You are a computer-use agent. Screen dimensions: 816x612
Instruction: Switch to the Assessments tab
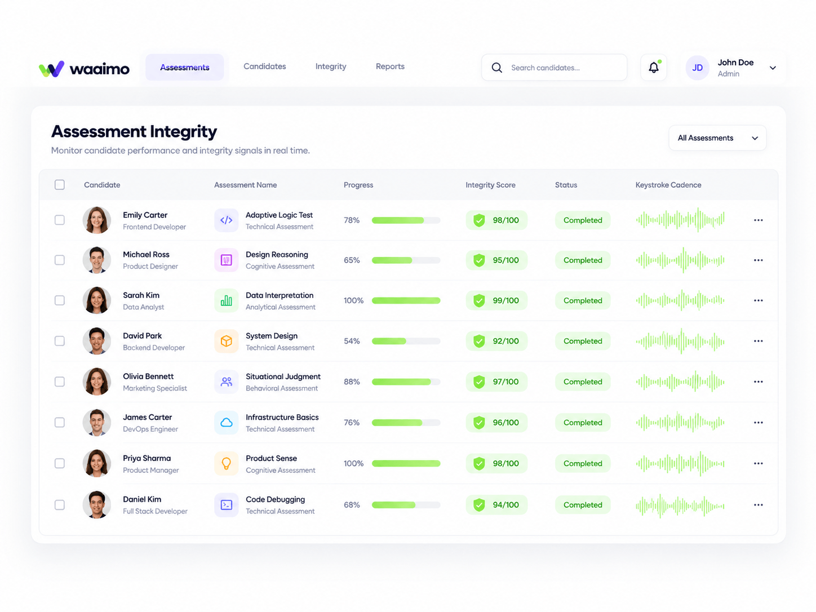click(x=184, y=68)
